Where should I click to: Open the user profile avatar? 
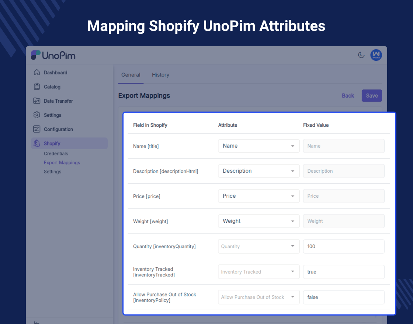coord(376,55)
